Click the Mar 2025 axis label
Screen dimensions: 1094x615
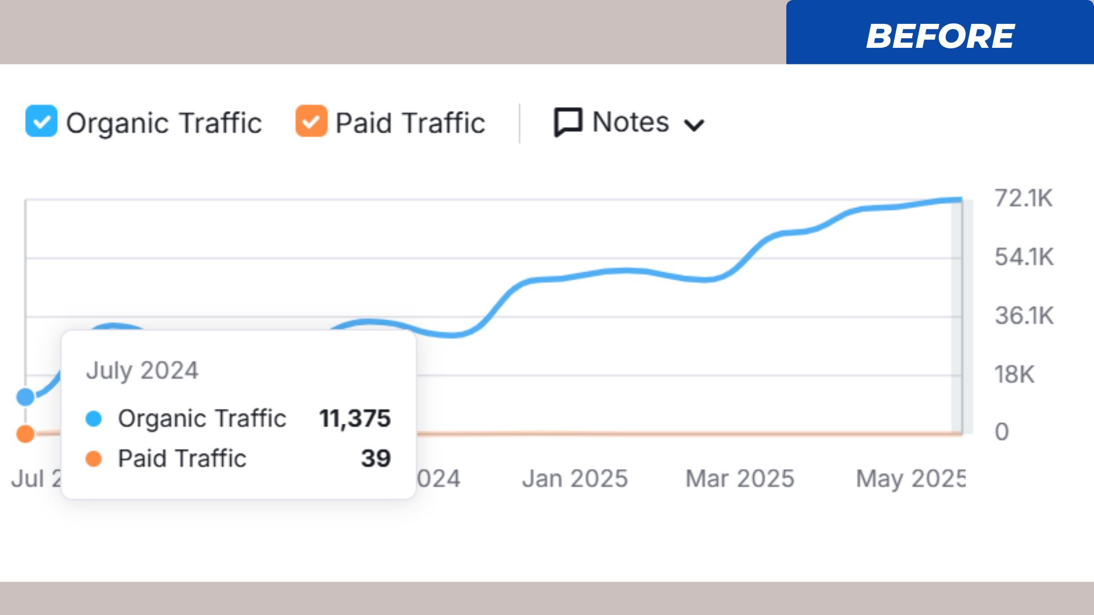[x=740, y=478]
